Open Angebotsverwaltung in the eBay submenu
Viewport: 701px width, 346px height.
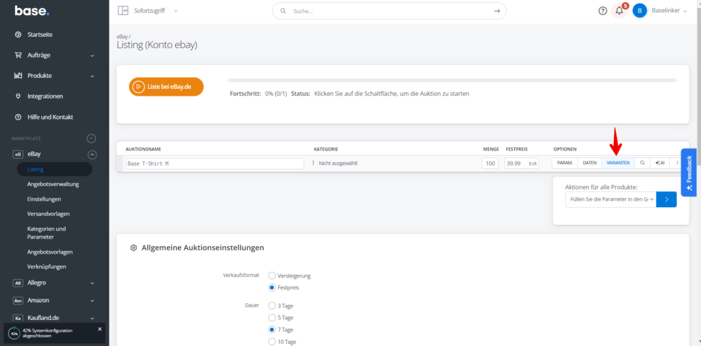[x=53, y=184]
